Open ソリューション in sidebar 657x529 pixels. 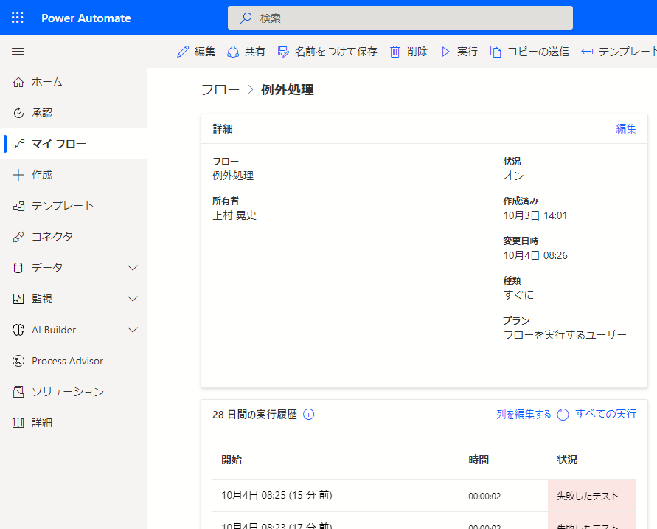73,392
